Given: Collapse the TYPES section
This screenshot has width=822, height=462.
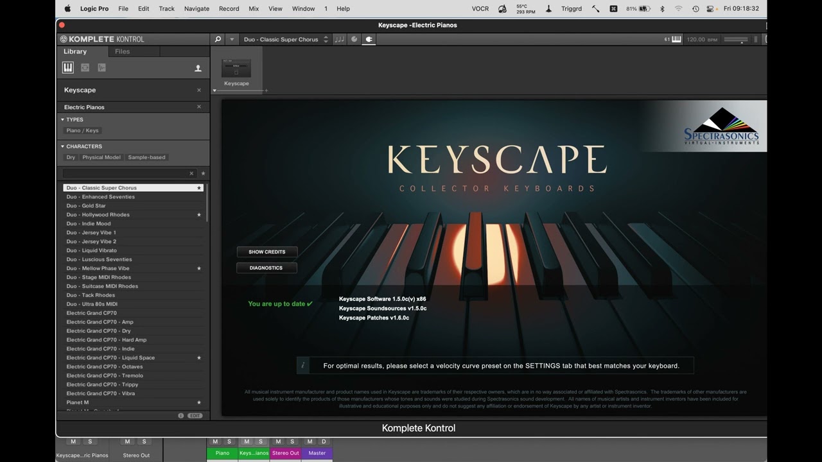Looking at the screenshot, I should coord(62,119).
